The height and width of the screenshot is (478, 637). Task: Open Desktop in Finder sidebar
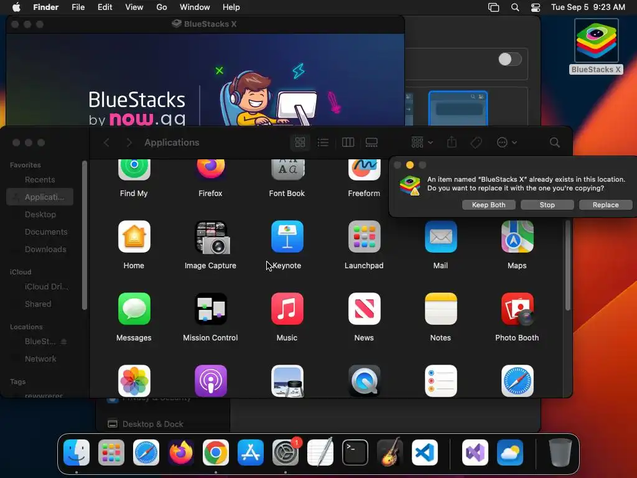pyautogui.click(x=40, y=214)
